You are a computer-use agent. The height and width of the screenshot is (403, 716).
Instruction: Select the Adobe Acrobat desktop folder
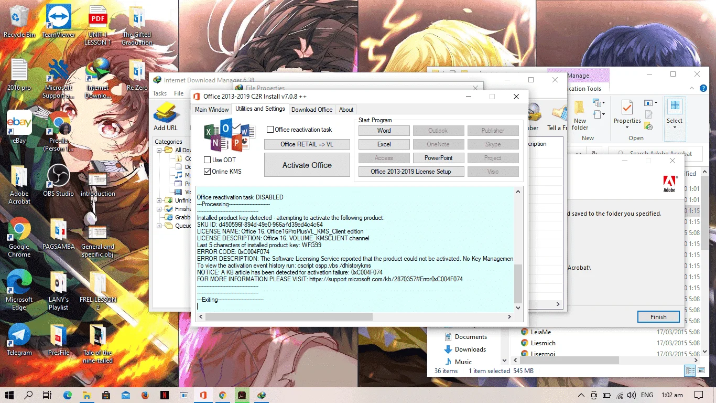pyautogui.click(x=19, y=184)
